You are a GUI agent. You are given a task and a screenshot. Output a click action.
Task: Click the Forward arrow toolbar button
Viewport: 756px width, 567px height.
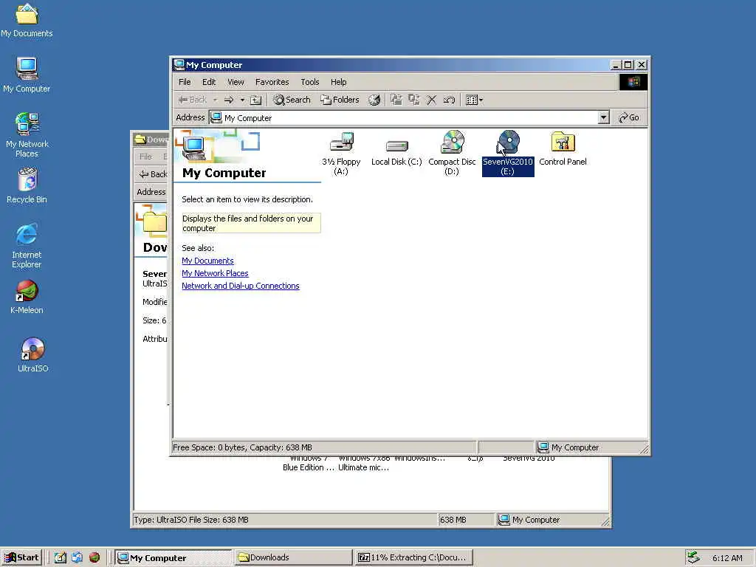click(229, 100)
